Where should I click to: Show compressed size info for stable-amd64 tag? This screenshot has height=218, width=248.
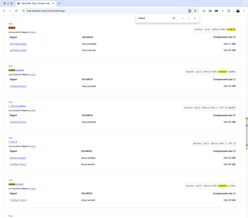[235, 79]
